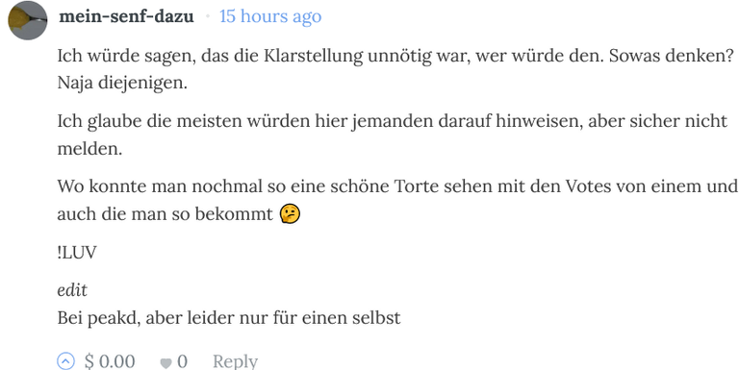Click the upvote chevron circle icon
This screenshot has width=739, height=370.
point(66,361)
